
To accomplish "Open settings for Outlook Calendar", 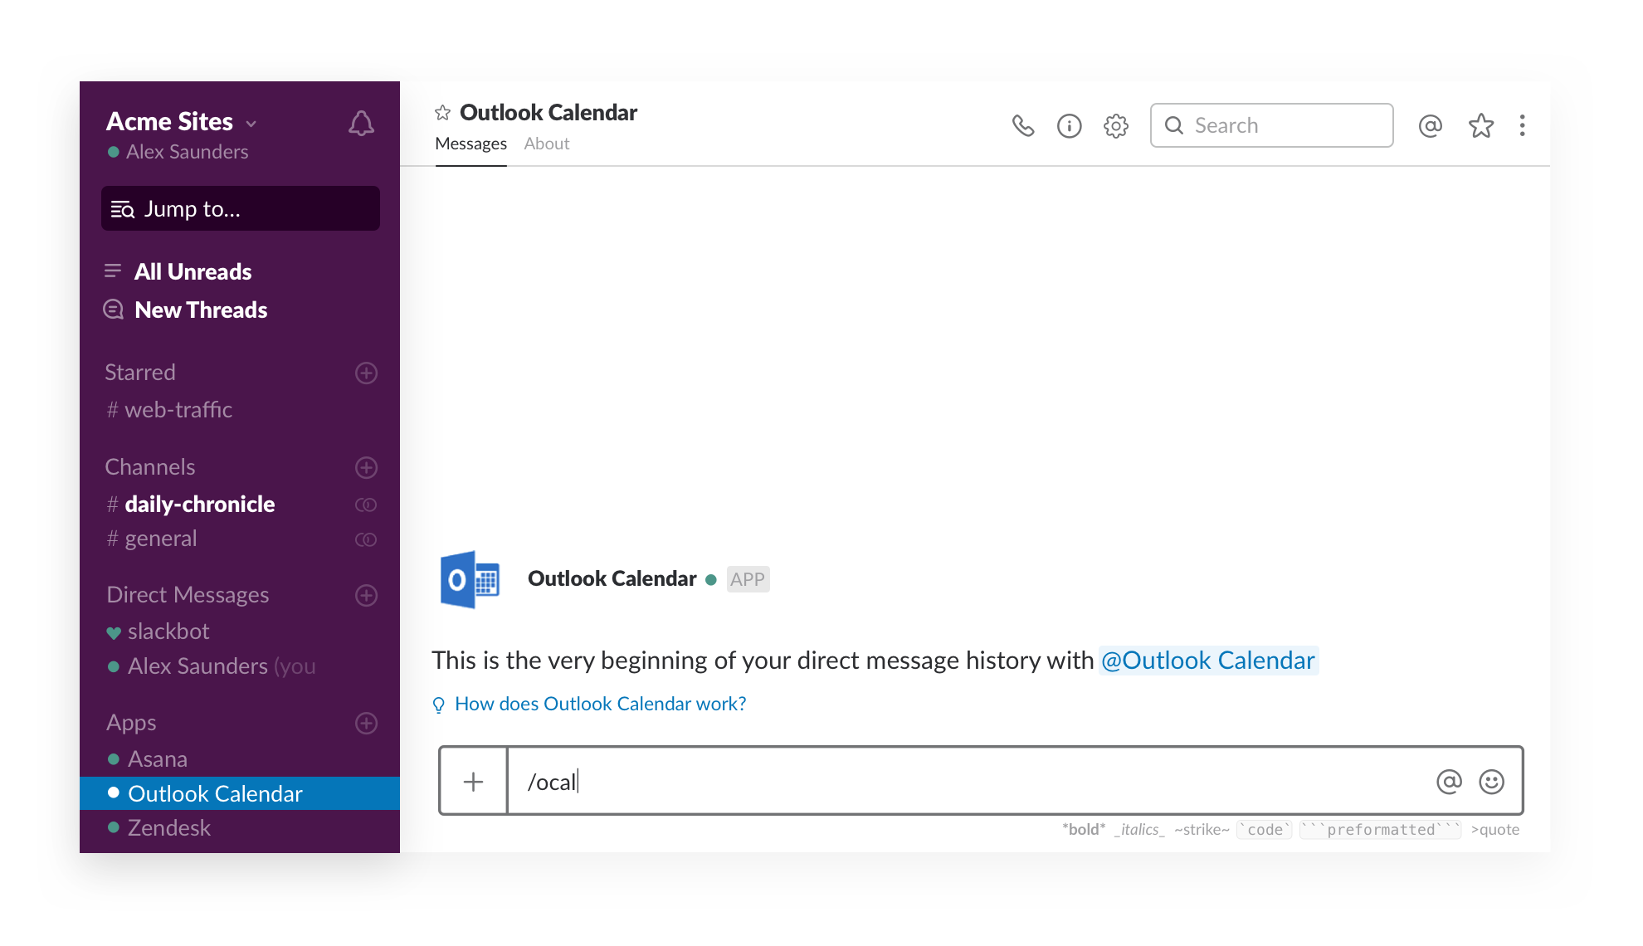I will 1116,125.
